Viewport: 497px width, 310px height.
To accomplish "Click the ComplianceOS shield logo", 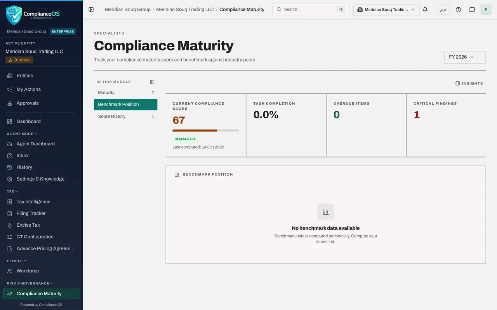I will click(x=14, y=15).
